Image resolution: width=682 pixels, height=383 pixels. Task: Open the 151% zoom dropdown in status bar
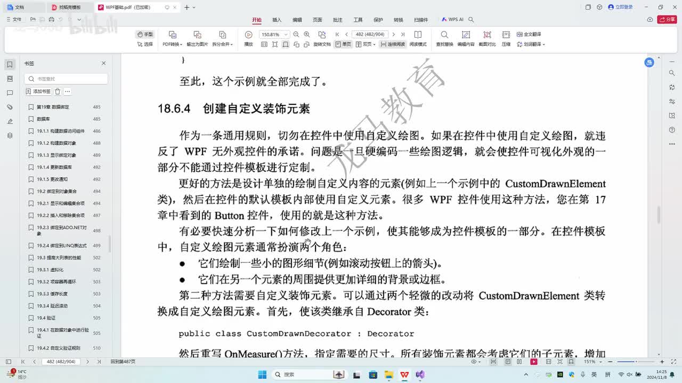[x=592, y=362]
